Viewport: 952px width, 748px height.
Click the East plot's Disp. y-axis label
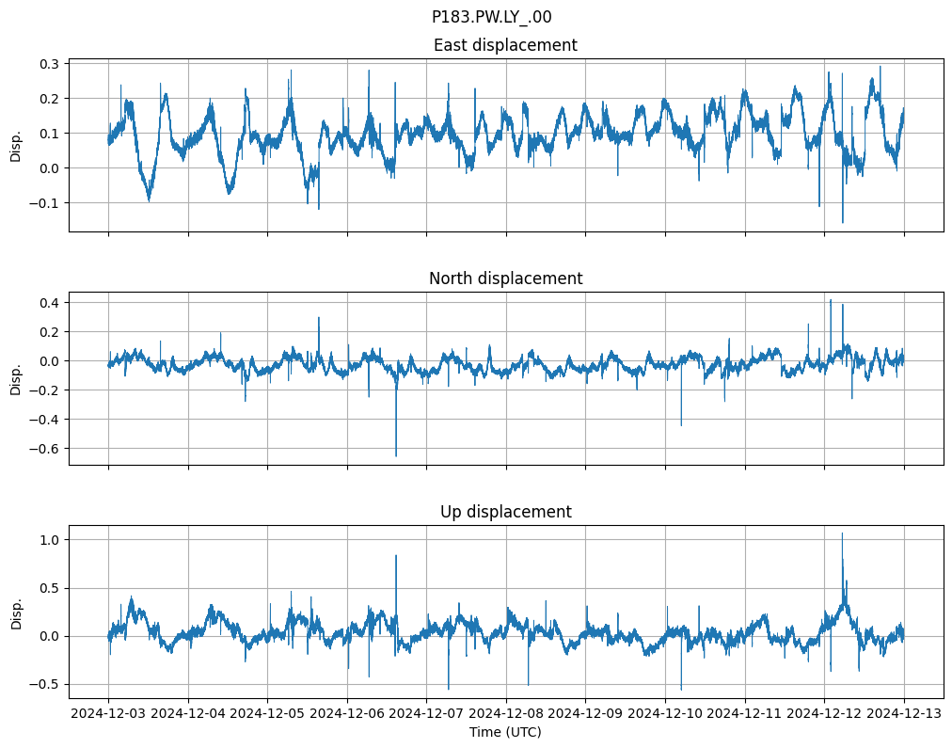[16, 145]
